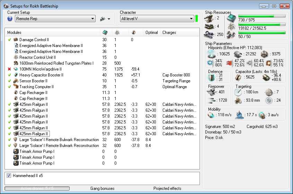293x194 pixels.
Task: Expand the Character dropdown showing All level V
Action: click(157, 19)
